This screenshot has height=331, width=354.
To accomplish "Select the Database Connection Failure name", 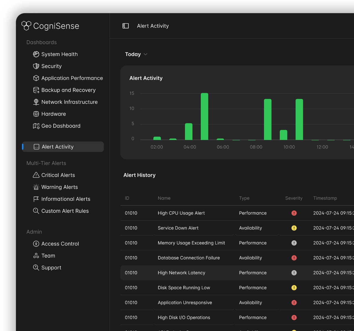I will coord(189,258).
